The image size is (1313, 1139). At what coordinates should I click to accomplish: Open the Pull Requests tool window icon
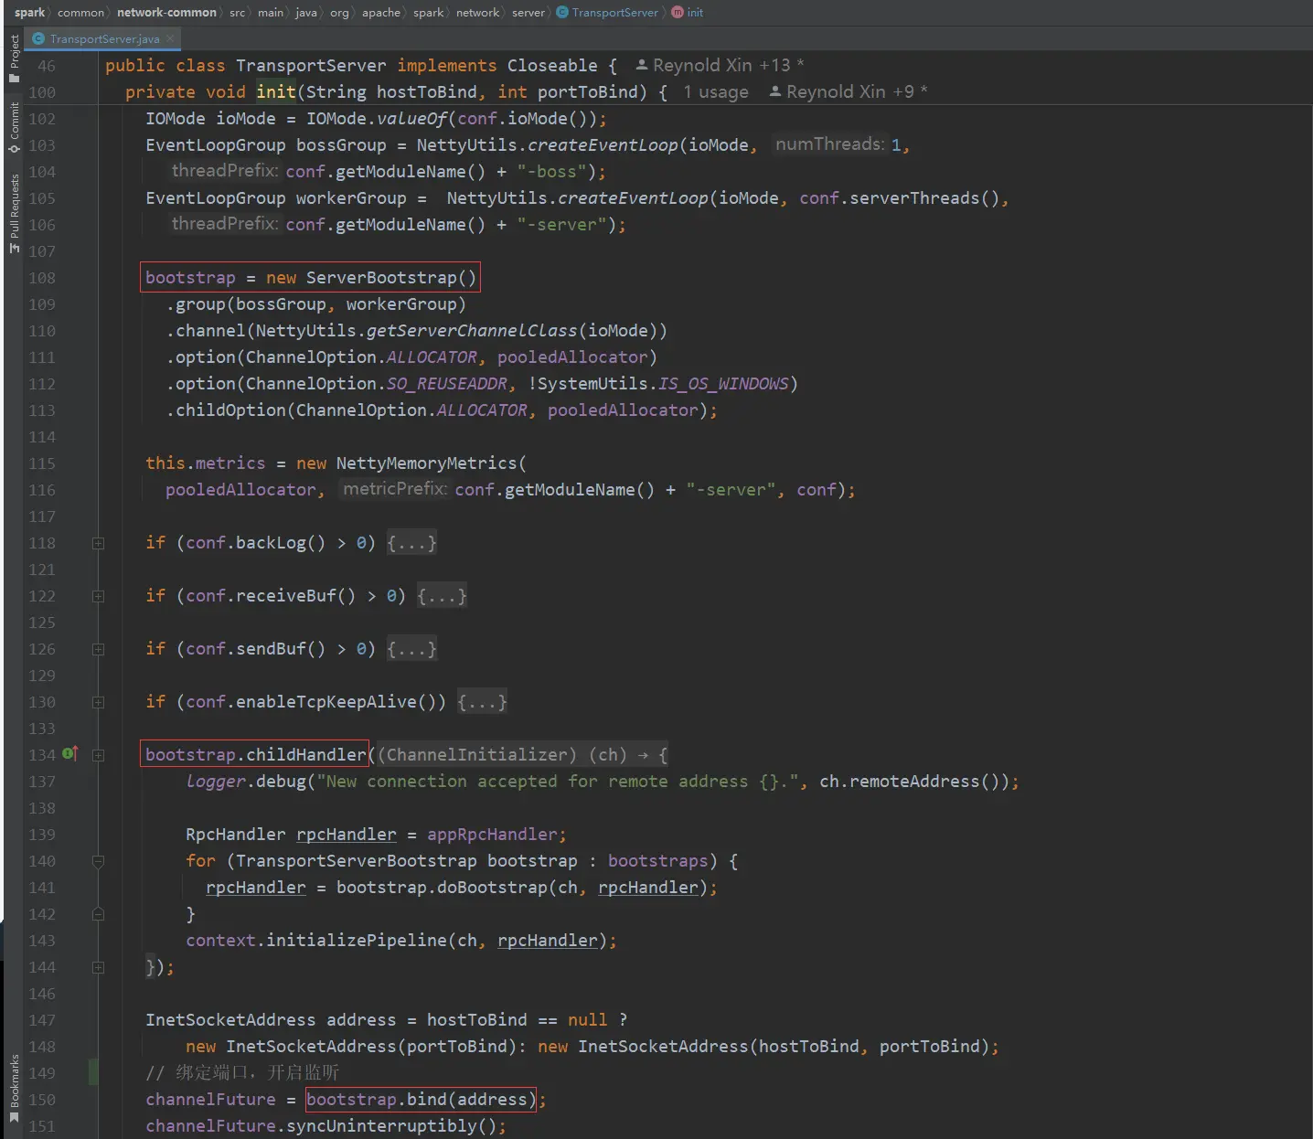[14, 214]
